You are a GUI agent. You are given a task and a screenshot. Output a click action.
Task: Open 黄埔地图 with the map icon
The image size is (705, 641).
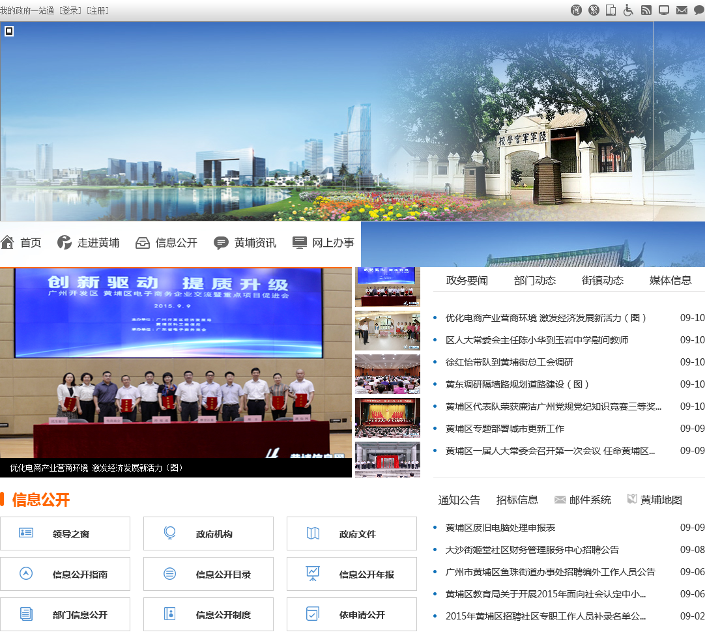tap(655, 500)
